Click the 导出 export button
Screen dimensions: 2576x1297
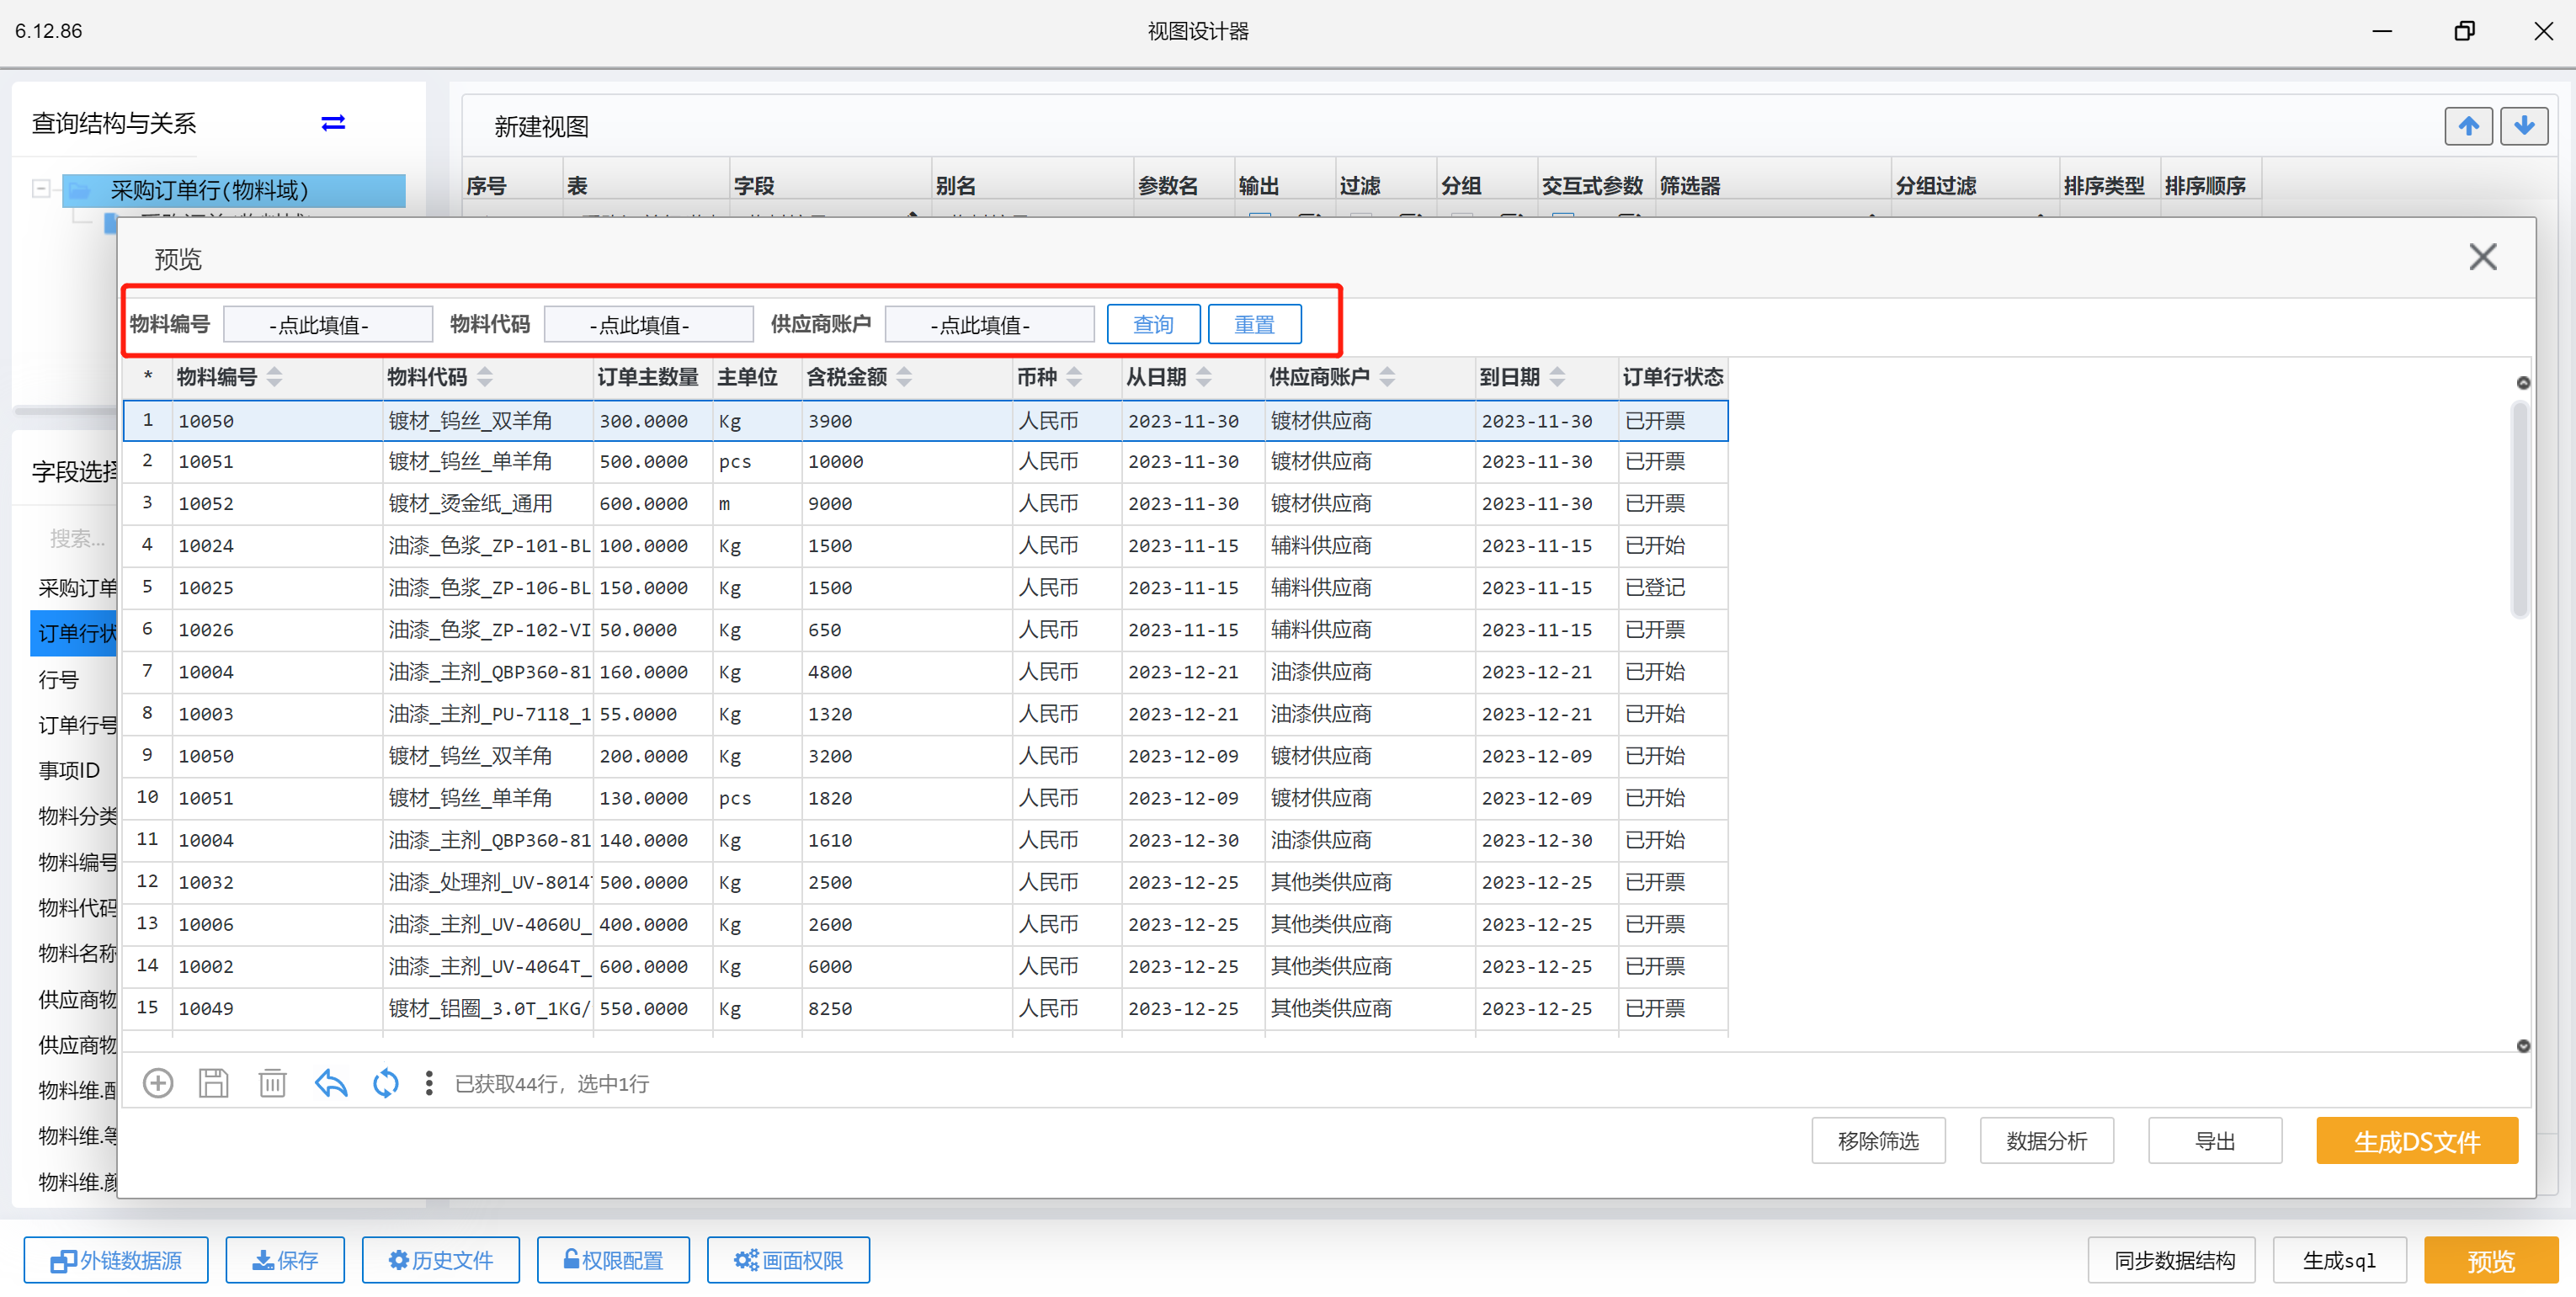click(2214, 1141)
